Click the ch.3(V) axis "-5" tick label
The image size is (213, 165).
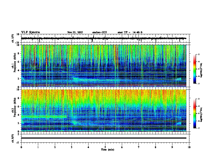point(18,143)
